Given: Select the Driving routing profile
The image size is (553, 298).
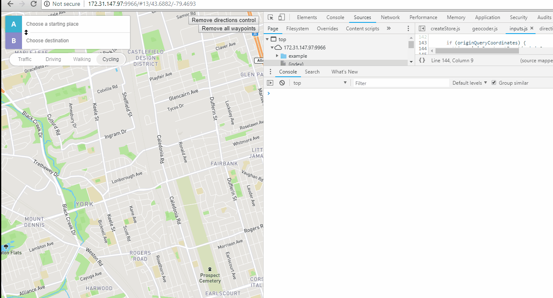Looking at the screenshot, I should [x=53, y=59].
